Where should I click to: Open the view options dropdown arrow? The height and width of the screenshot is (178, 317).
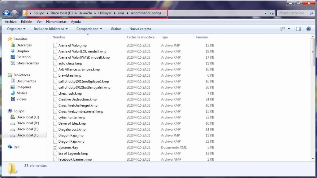point(289,29)
